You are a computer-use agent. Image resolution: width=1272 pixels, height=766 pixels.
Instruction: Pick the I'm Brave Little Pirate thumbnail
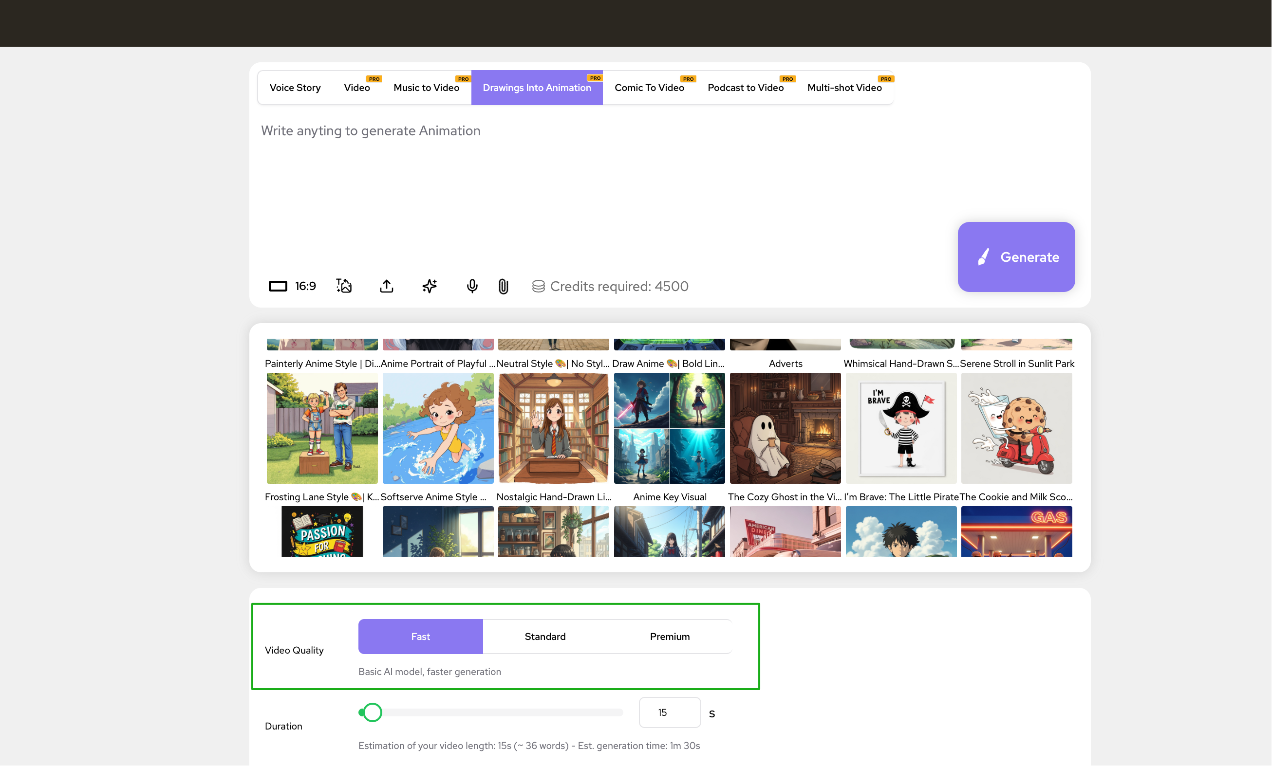tap(901, 428)
